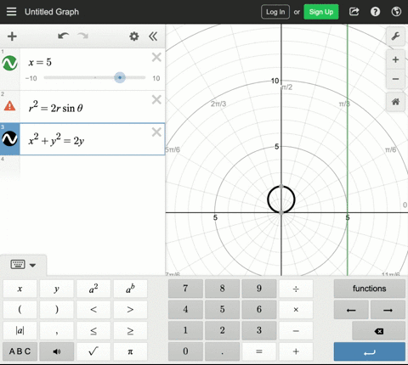Click the a squared key
The width and height of the screenshot is (408, 365).
93,289
